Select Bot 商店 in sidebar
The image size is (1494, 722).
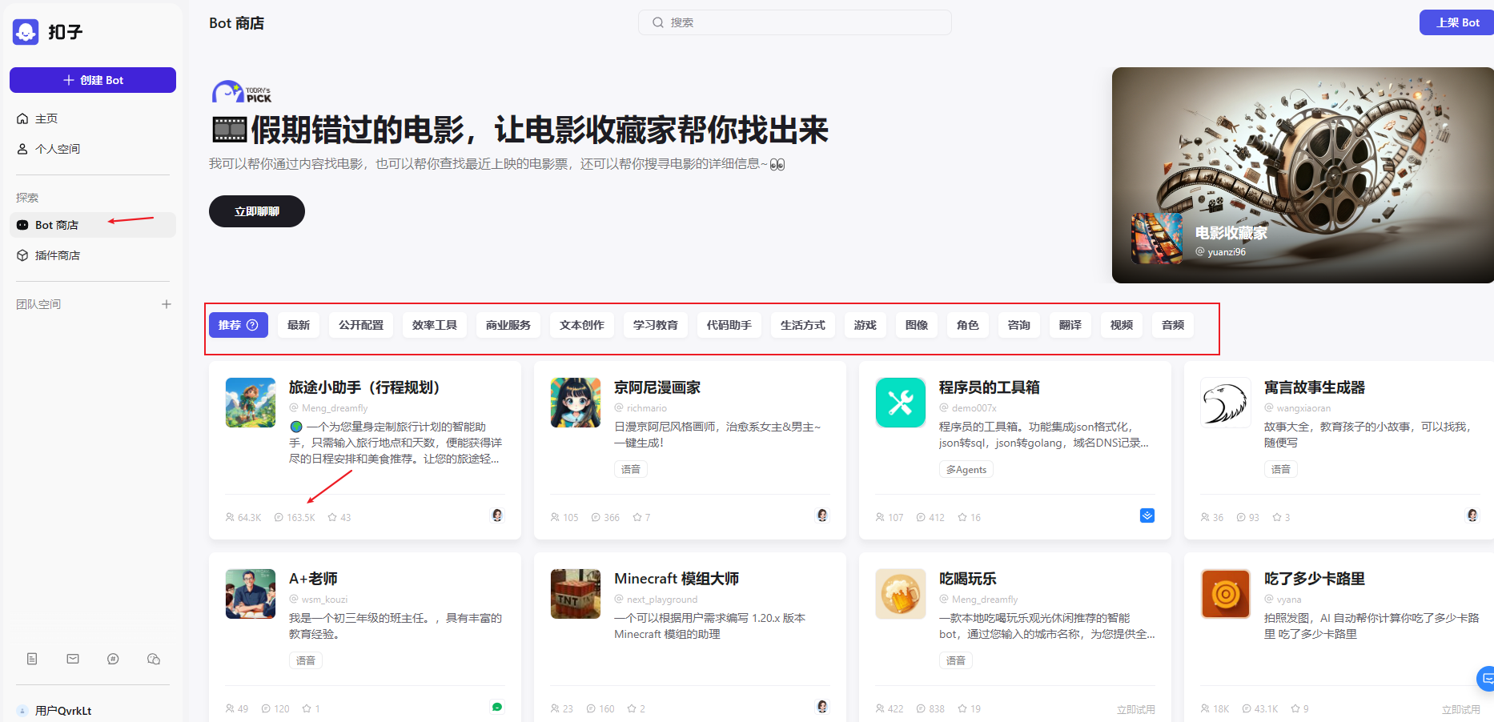pyautogui.click(x=93, y=225)
